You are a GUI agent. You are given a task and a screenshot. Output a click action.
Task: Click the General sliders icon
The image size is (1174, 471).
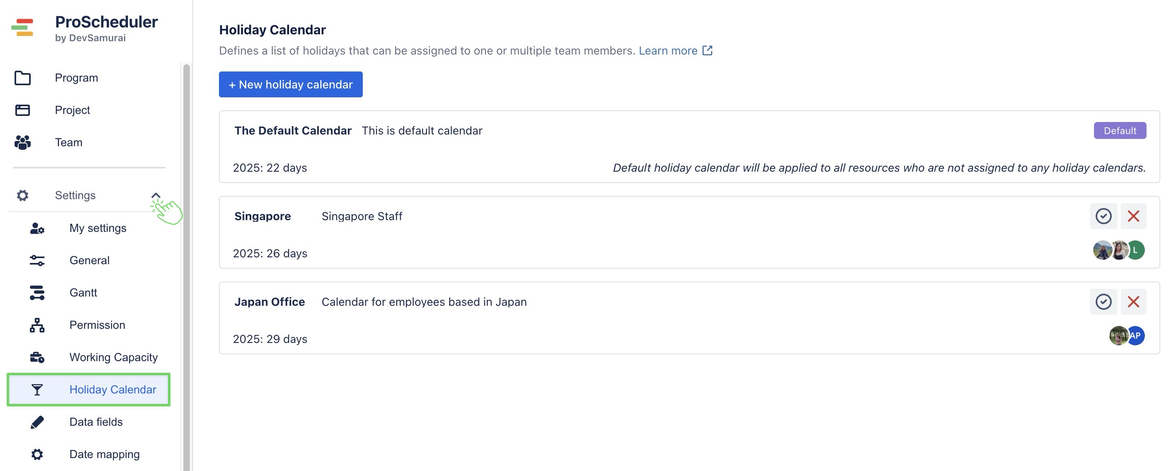37,261
